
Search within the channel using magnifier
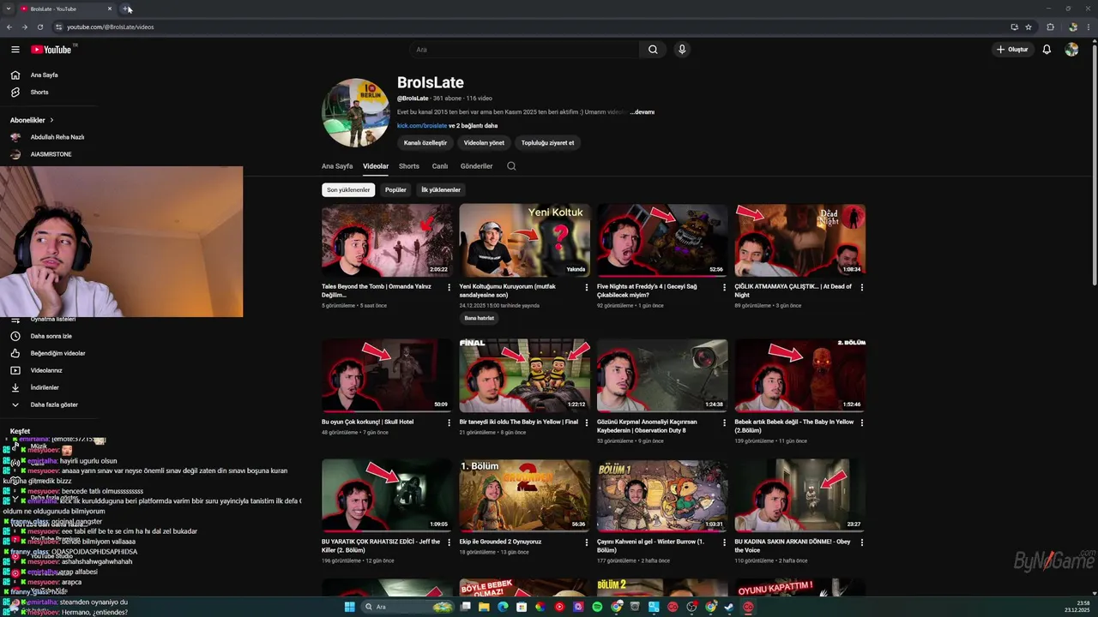tap(511, 166)
